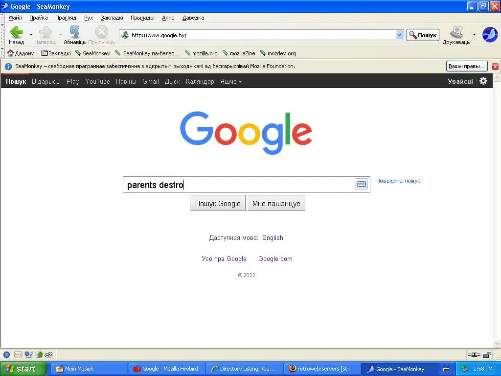Open Play in the Google bar

(72, 82)
